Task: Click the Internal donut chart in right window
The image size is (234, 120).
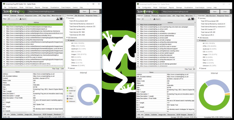Action: 214,95
